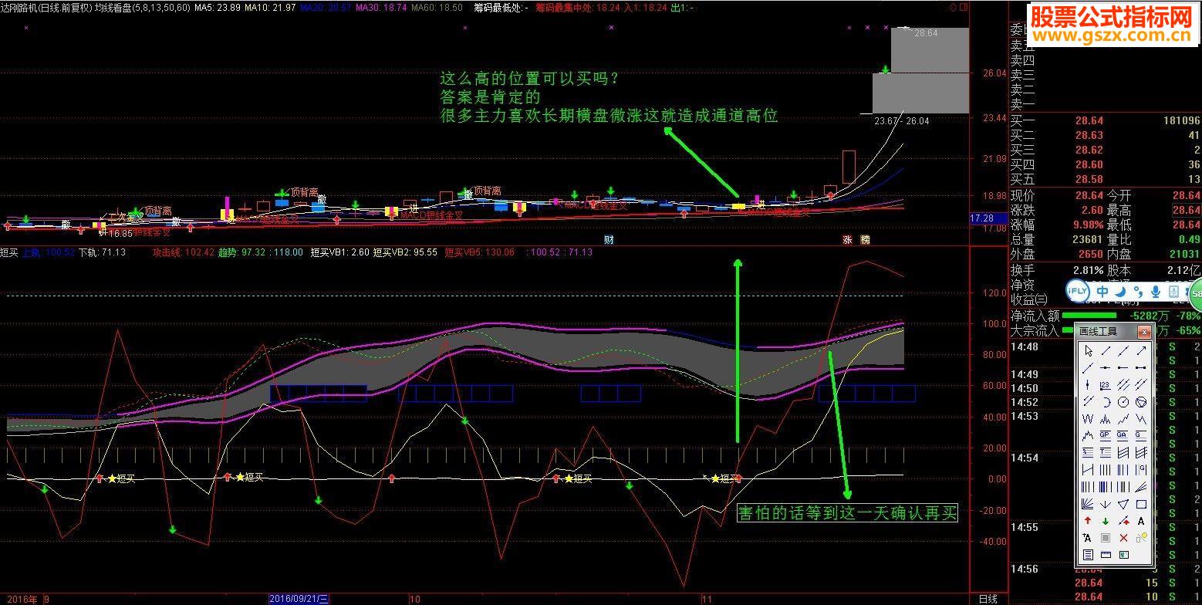1202x605 pixels.
Task: Click the 榜 marker below the chart
Action: [x=865, y=240]
